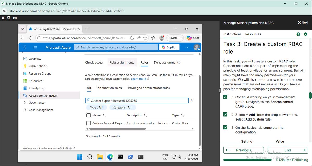This screenshot has height=166, width=312.
Task: Add page to favorites star icon
Action: [145, 38]
